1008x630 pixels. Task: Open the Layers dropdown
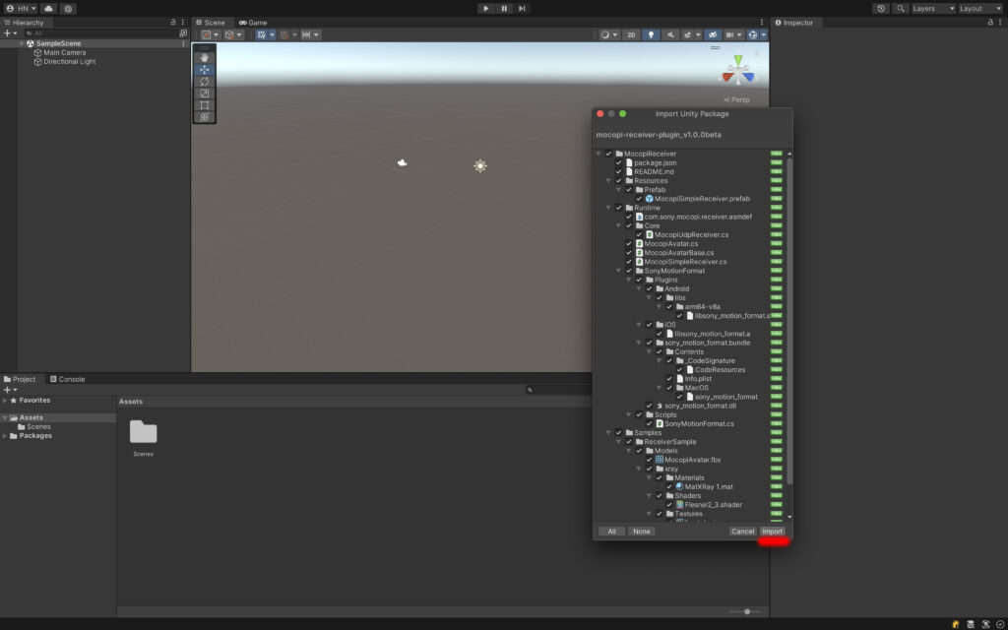pyautogui.click(x=933, y=8)
